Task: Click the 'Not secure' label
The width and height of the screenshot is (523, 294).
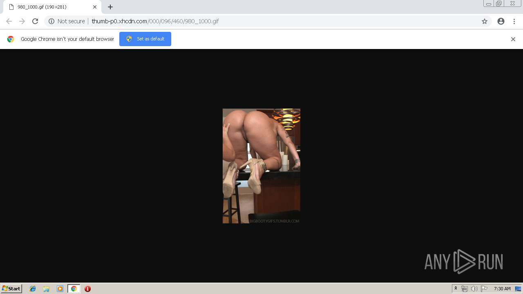Action: pyautogui.click(x=71, y=21)
